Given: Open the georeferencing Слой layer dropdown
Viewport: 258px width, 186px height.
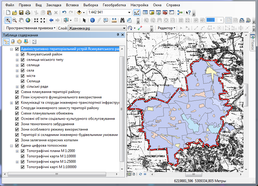Looking at the screenshot, I should 124,28.
